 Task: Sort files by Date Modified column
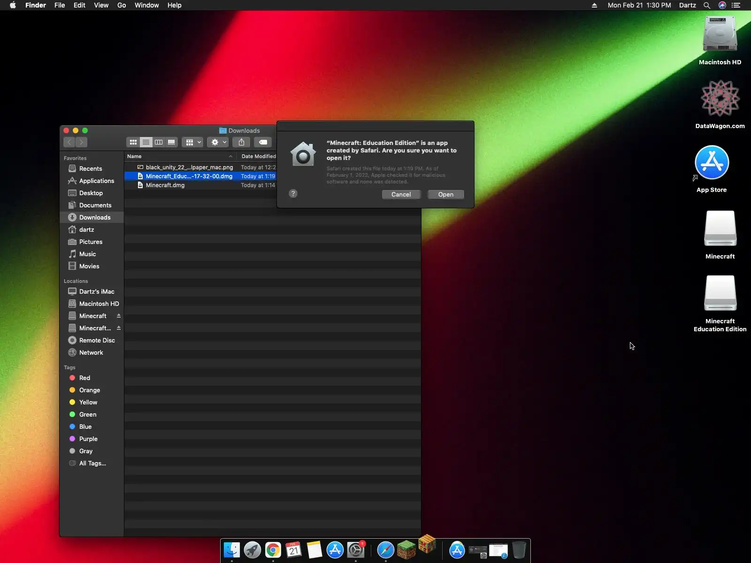click(x=259, y=156)
